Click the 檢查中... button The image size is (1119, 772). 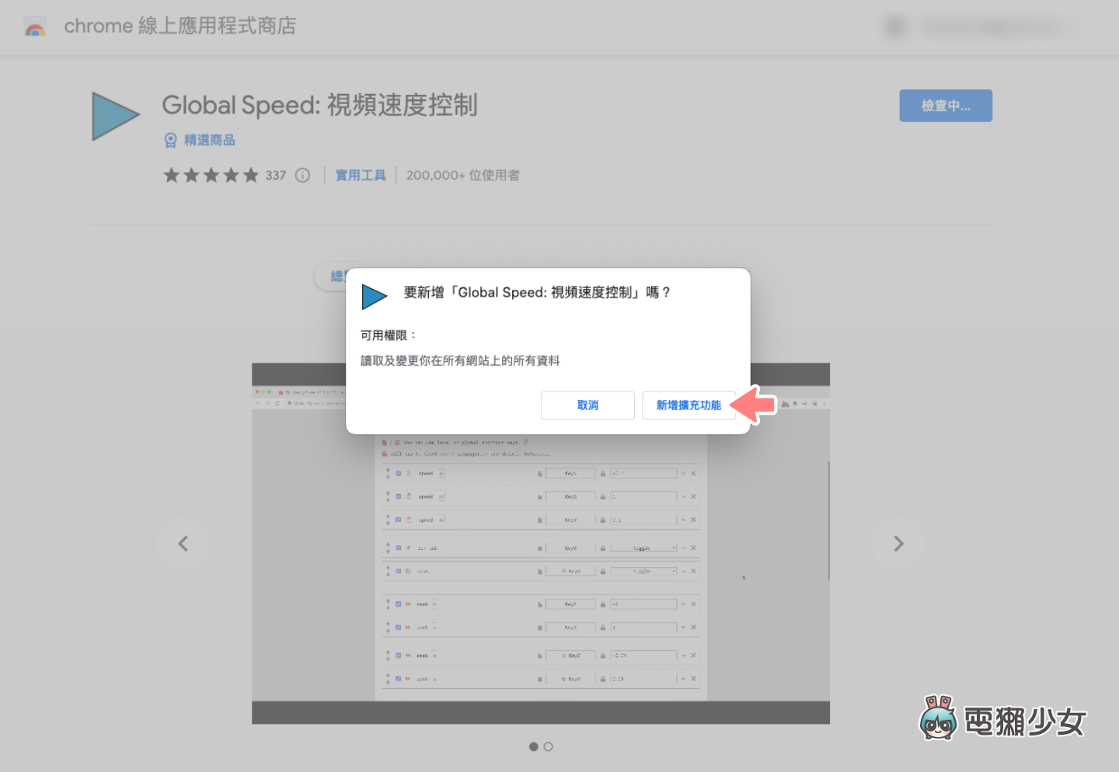point(946,106)
